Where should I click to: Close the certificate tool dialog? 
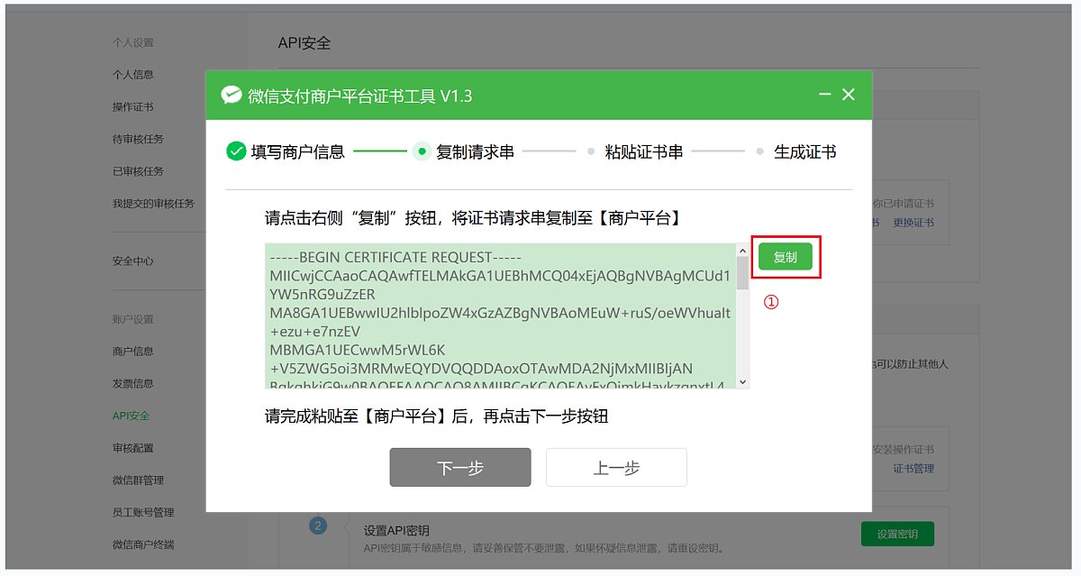tap(848, 95)
